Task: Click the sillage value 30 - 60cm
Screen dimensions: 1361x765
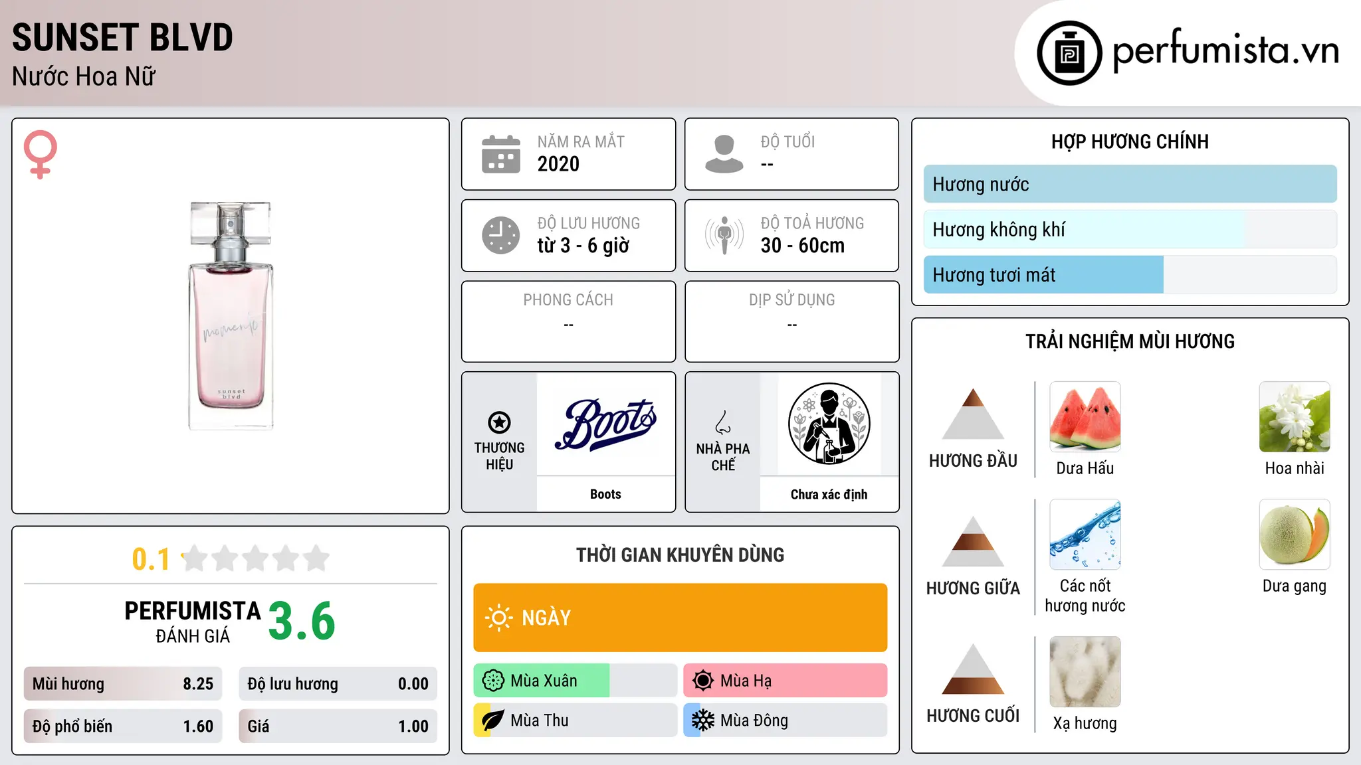Action: coord(803,246)
